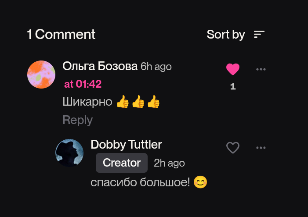Click the спасибо большое reply text
The image size is (308, 217).
pos(140,182)
